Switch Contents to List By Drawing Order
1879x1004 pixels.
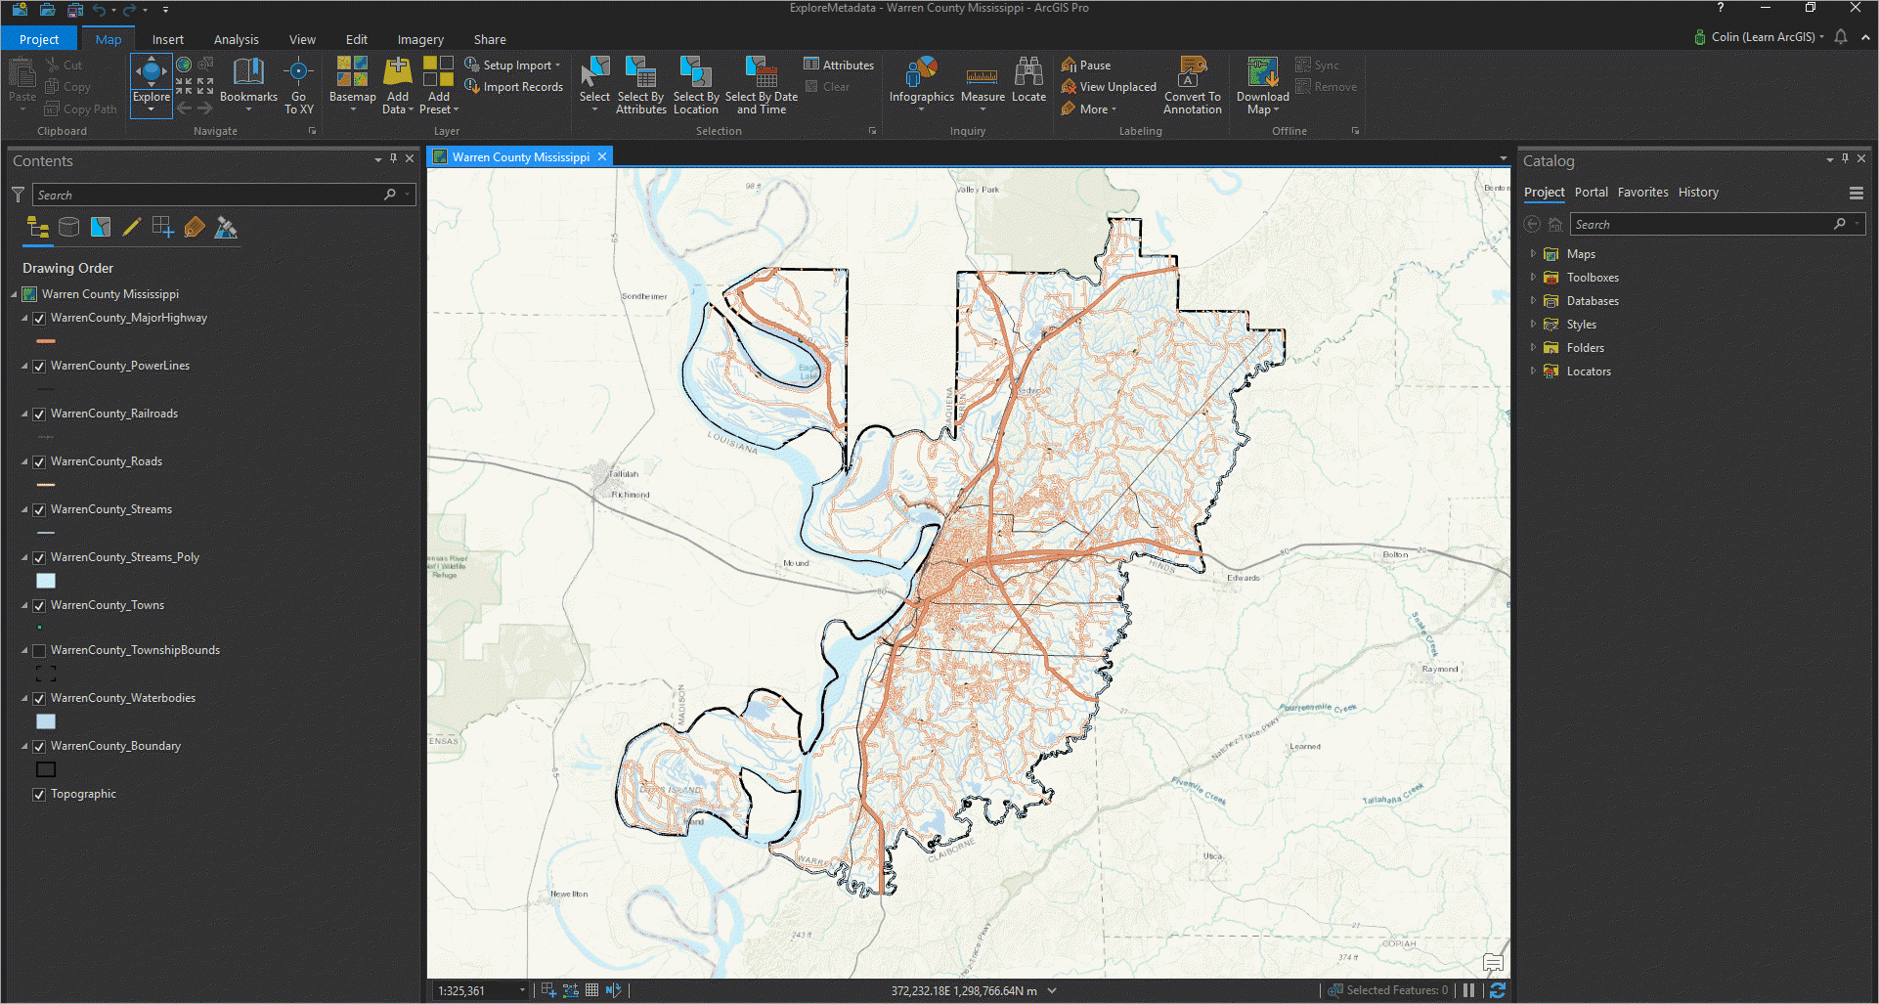(x=38, y=228)
